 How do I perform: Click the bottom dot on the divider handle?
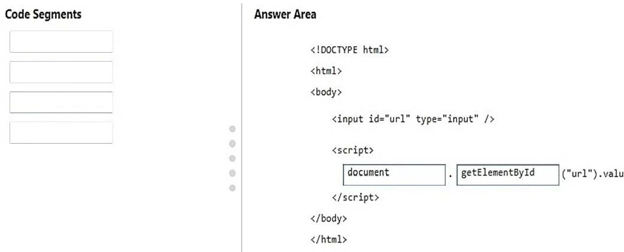pos(232,188)
